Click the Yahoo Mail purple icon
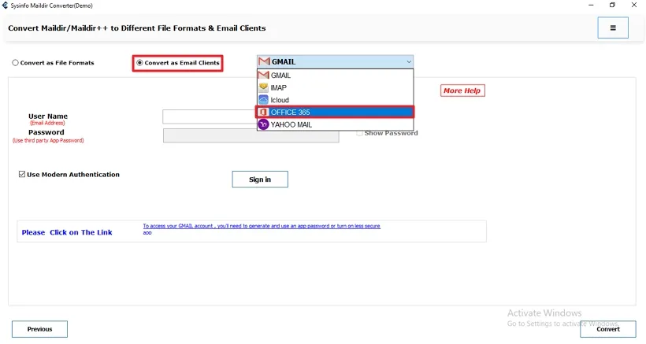The width and height of the screenshot is (646, 344). (x=263, y=124)
